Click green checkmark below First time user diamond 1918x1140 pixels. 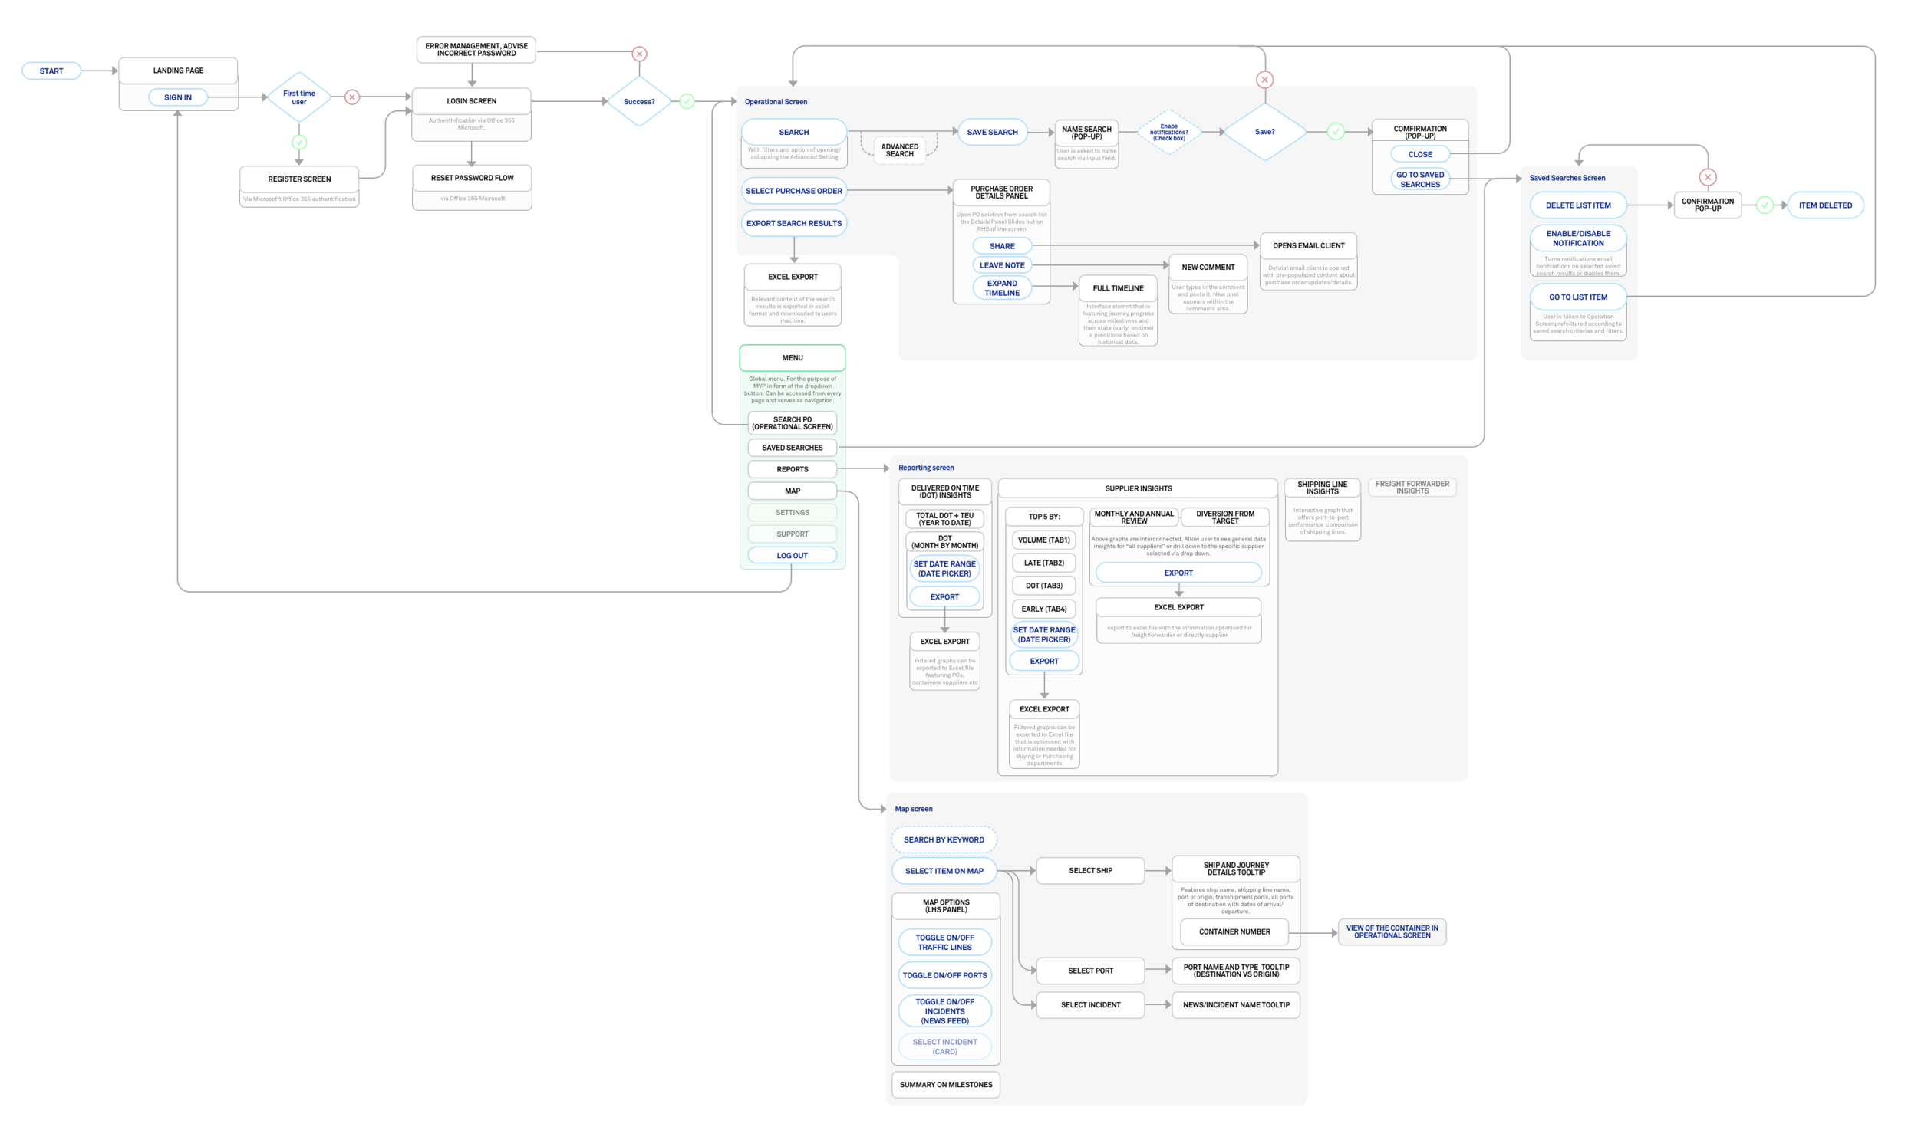click(x=299, y=142)
